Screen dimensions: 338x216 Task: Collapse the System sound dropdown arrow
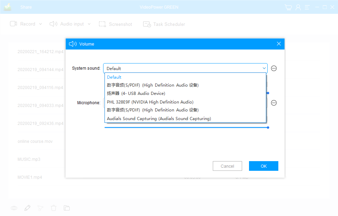coord(264,68)
